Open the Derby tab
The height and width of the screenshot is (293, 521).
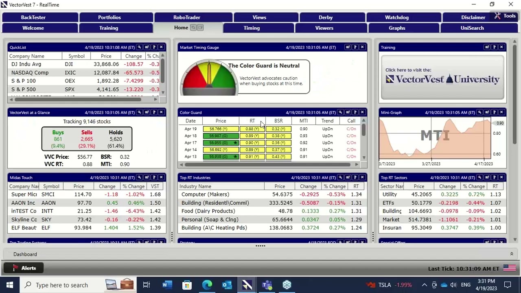coord(332,17)
